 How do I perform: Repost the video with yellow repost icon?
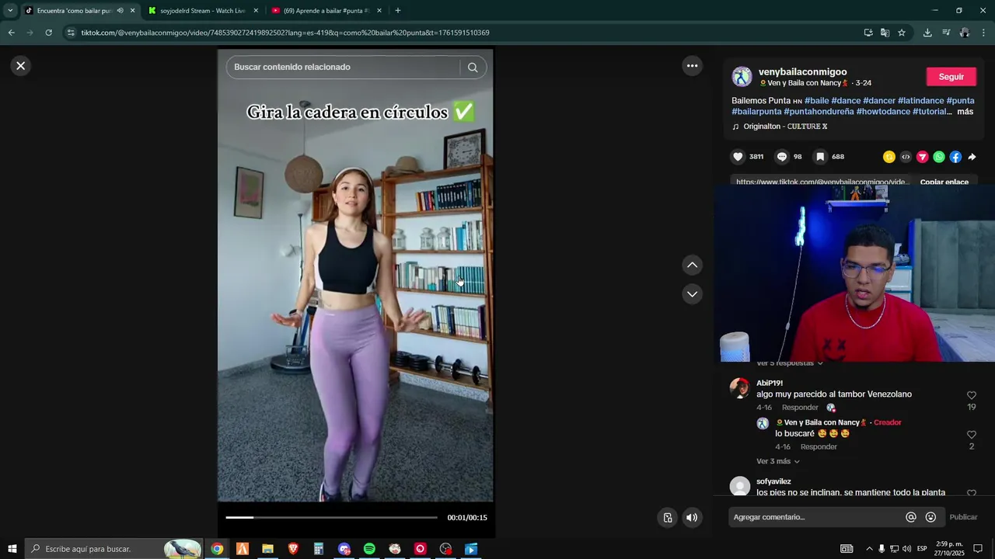click(889, 157)
